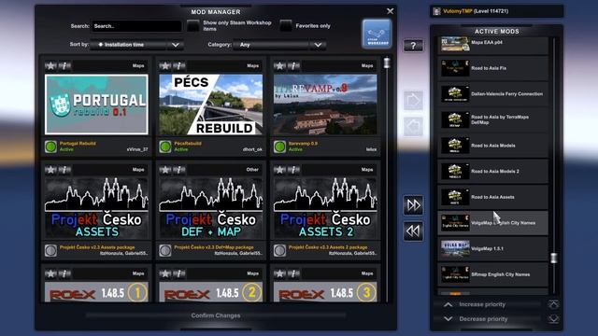The image size is (598, 336).
Task: Select Road to Asia Models active mod
Action: click(492, 146)
